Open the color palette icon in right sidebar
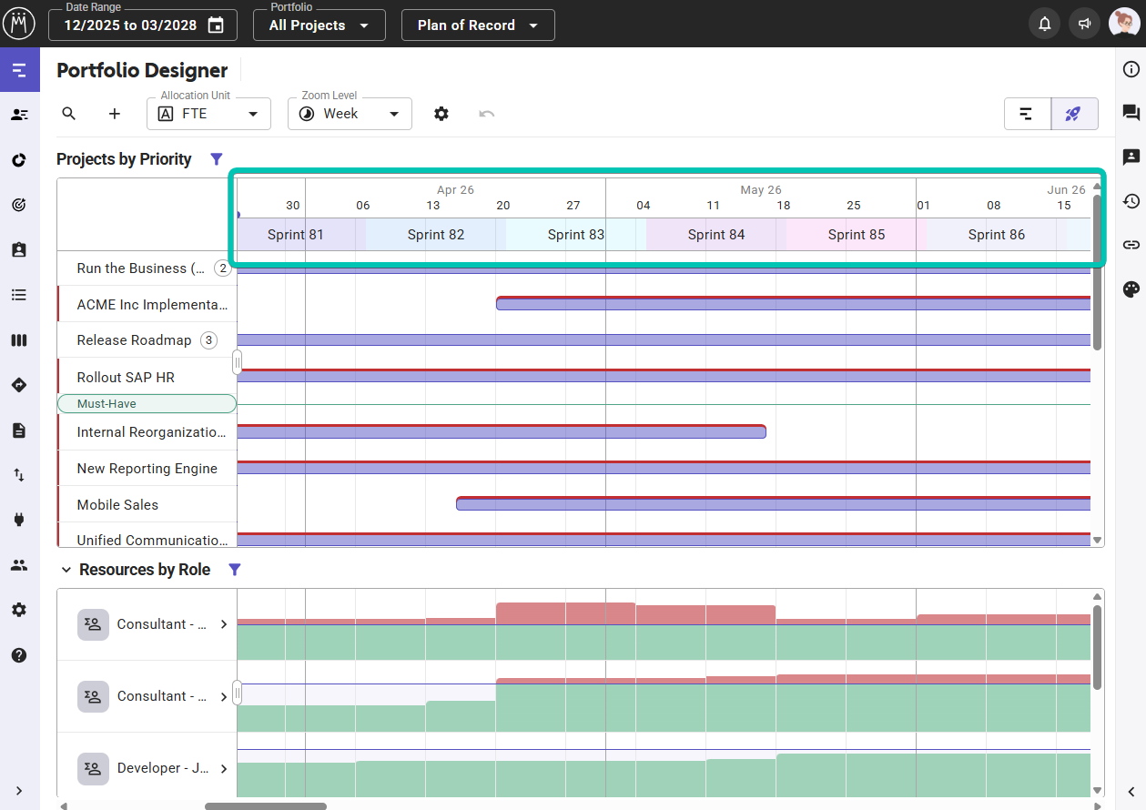Screen dimensions: 1146x810 coord(1131,289)
